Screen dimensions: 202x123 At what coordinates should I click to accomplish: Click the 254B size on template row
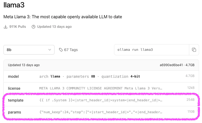coord(191,100)
